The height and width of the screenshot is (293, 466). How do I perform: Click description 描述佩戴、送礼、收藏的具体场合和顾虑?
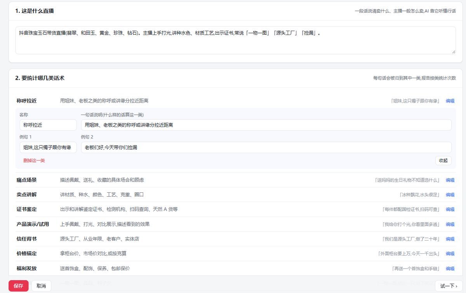click(102, 180)
